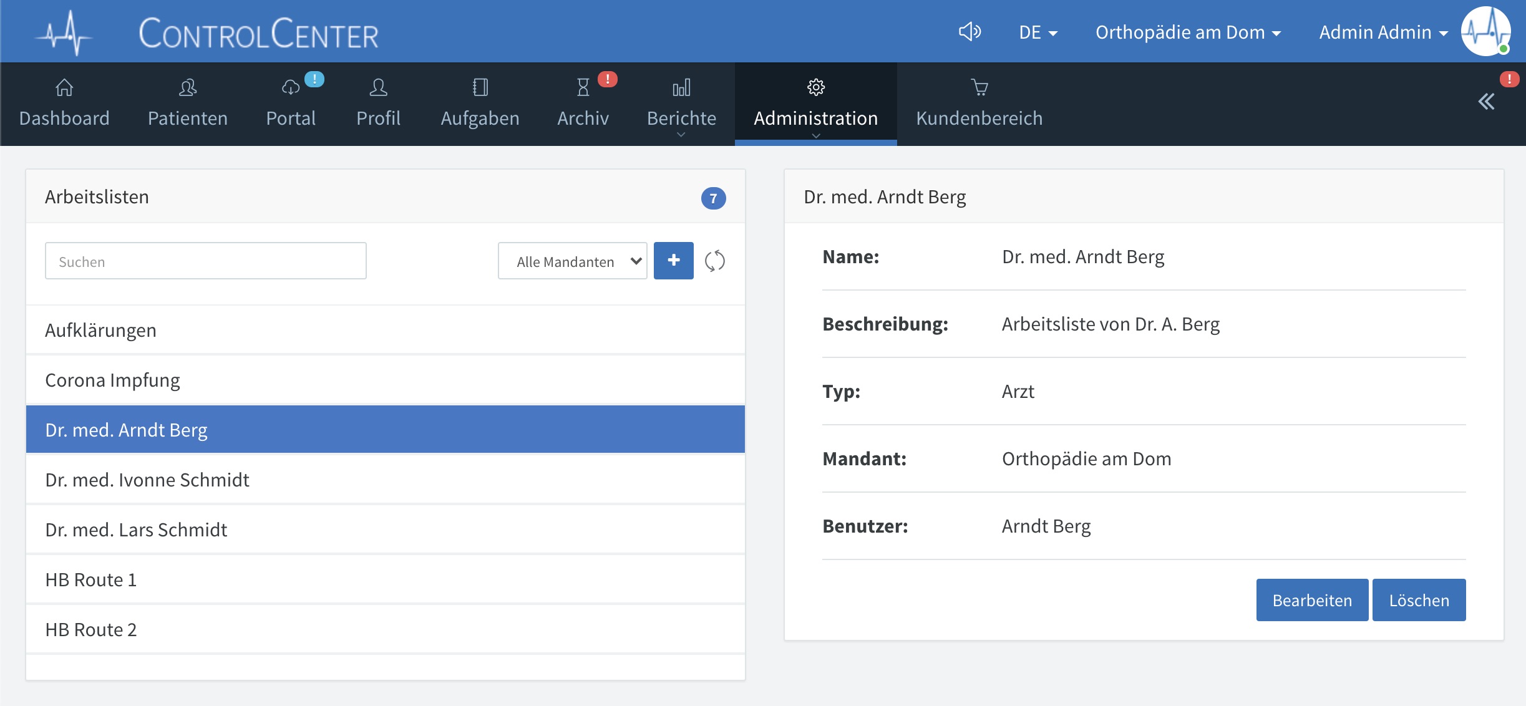Image resolution: width=1526 pixels, height=706 pixels.
Task: Add a new worklist with plus button
Action: (x=673, y=261)
